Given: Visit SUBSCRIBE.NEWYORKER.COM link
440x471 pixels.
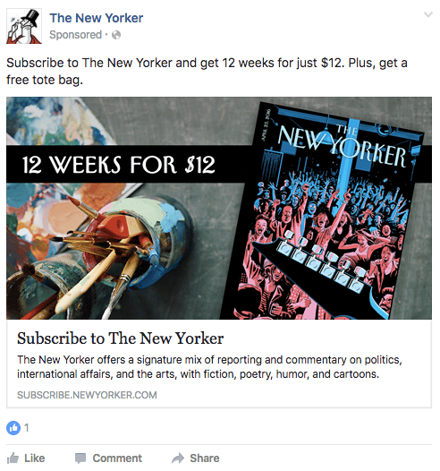Looking at the screenshot, I should pos(87,395).
